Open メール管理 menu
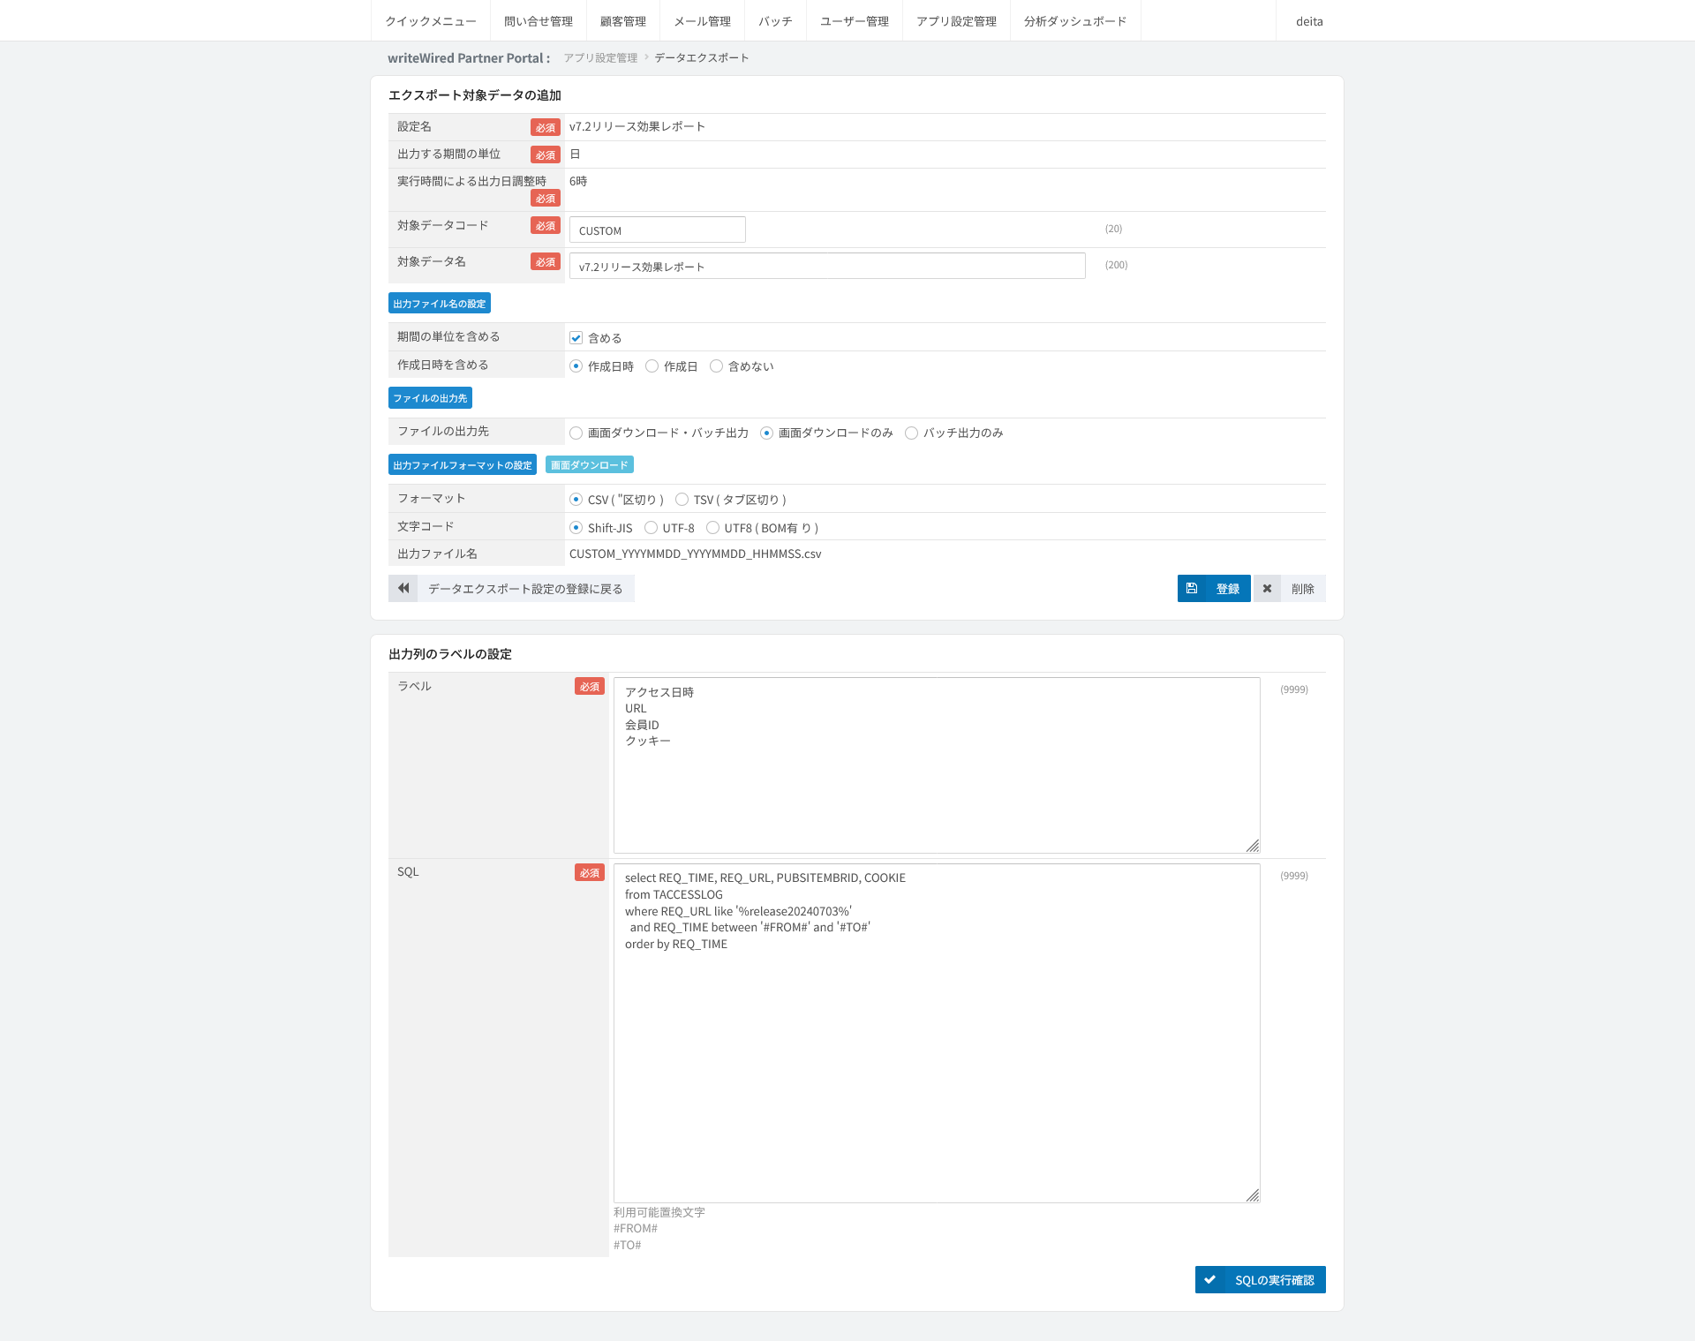Viewport: 1695px width, 1341px height. pos(703,21)
